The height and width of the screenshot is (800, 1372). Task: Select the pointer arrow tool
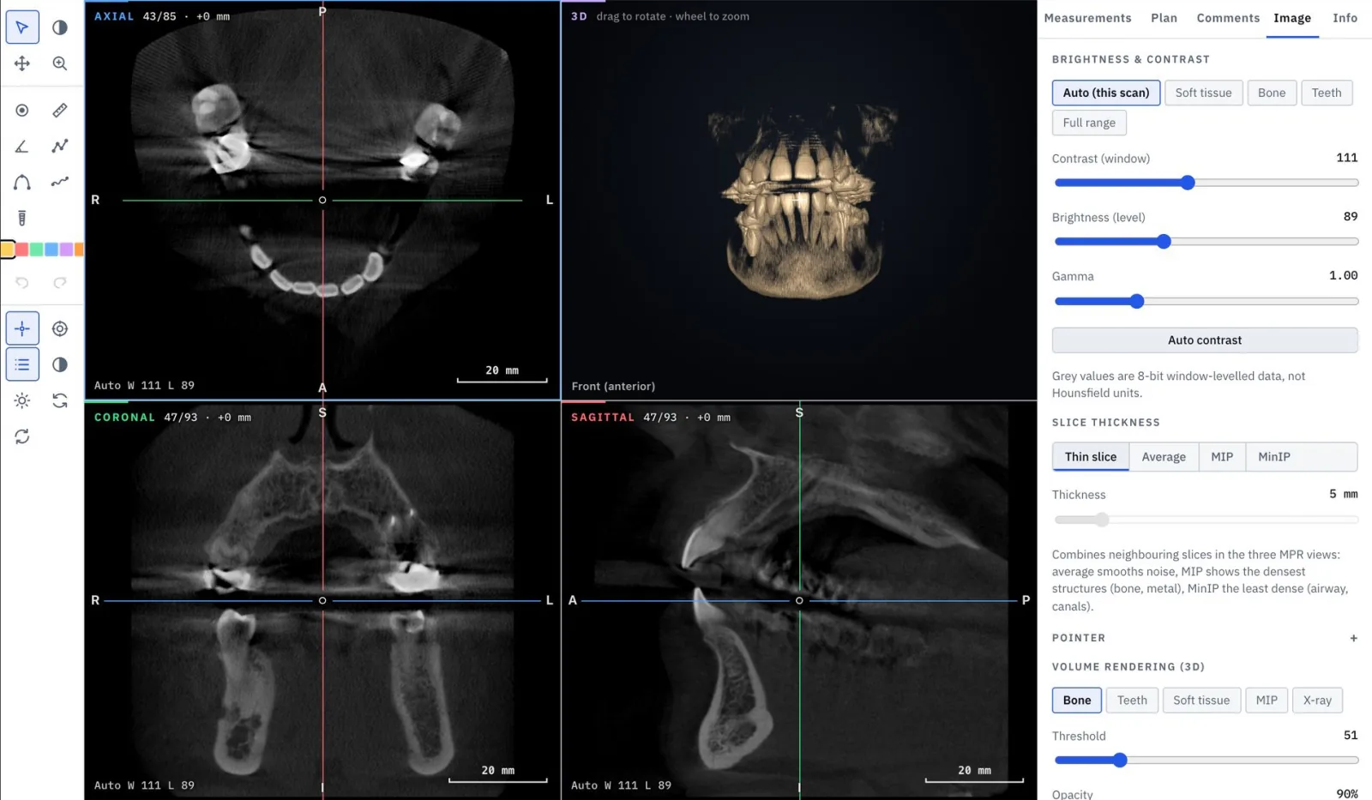click(22, 27)
